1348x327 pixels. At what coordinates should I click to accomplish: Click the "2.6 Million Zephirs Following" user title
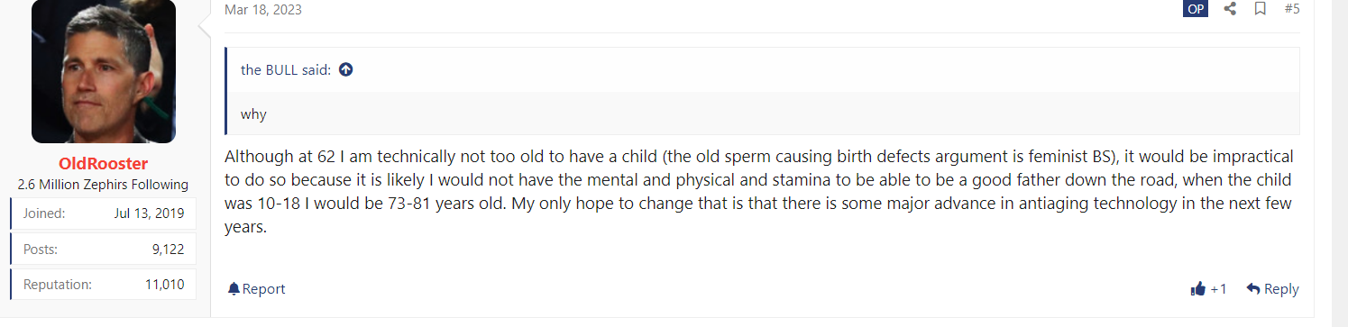point(104,185)
